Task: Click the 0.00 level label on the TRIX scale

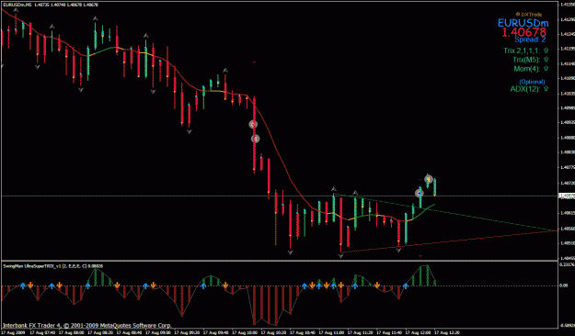Action: (x=564, y=286)
